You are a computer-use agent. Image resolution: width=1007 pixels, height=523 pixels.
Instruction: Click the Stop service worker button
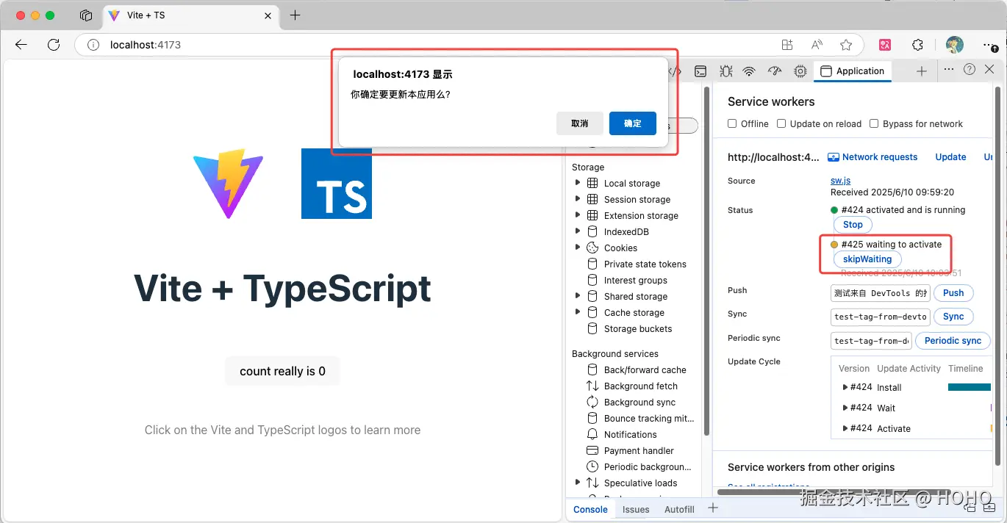(x=853, y=225)
